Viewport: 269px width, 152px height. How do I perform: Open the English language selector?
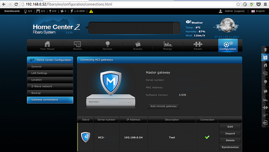258,11
